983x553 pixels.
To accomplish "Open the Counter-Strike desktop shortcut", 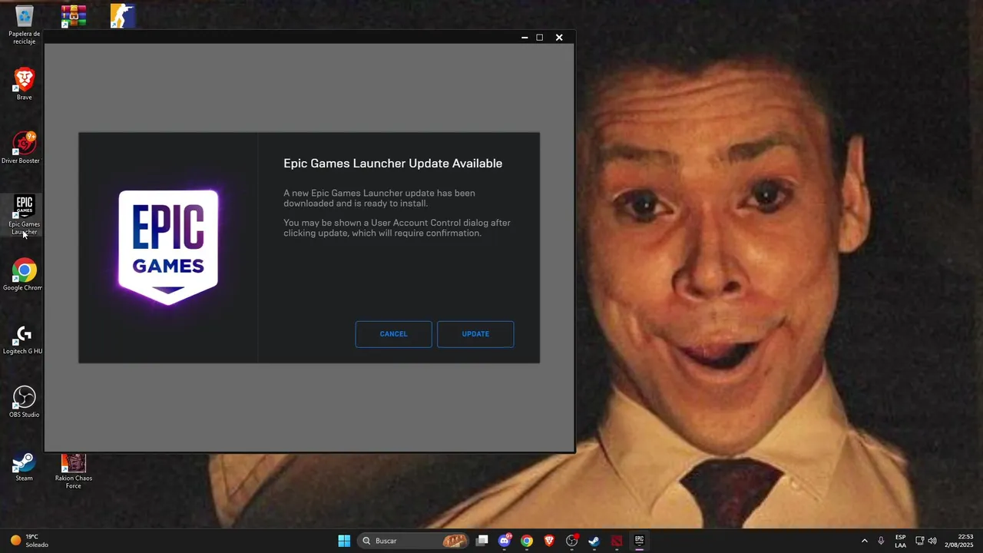I will (x=122, y=15).
